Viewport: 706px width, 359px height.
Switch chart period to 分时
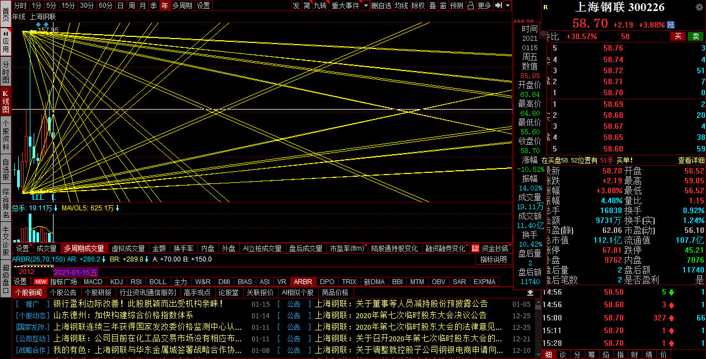(x=20, y=6)
